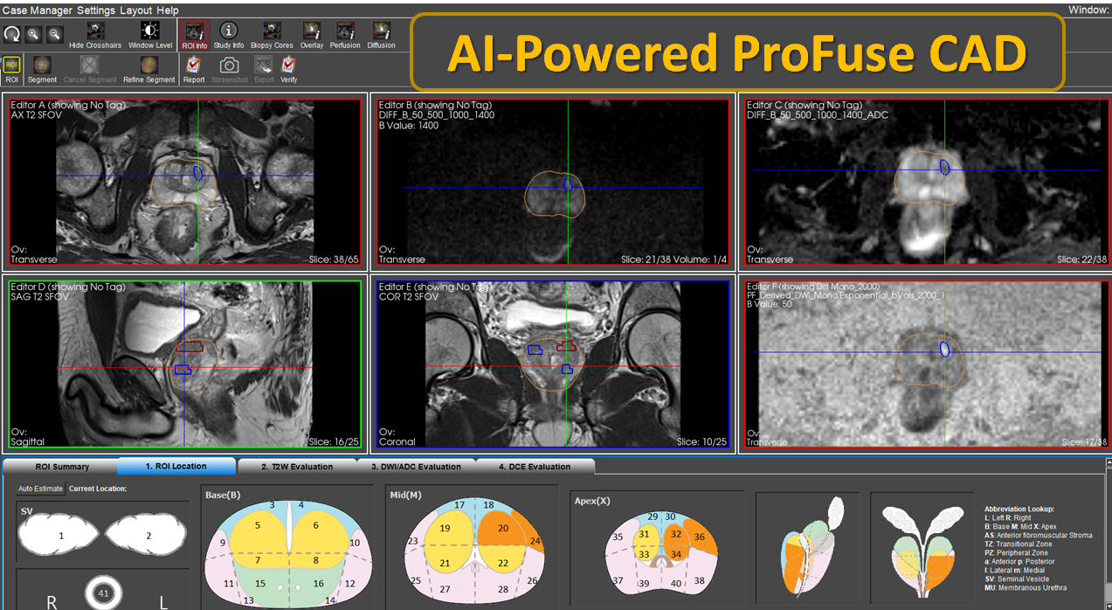Select the 1. ROI Location tab
This screenshot has width=1112, height=610.
(176, 466)
